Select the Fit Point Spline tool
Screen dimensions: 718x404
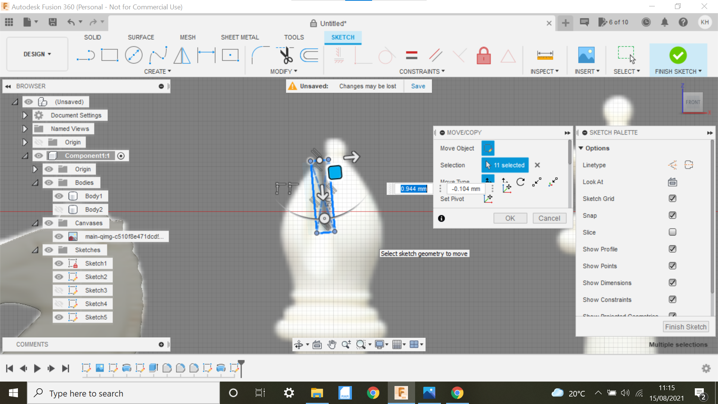point(158,55)
